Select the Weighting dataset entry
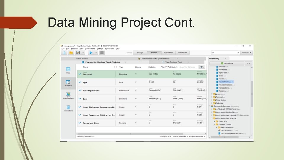Screen dimensions: 284x160 click(222, 91)
